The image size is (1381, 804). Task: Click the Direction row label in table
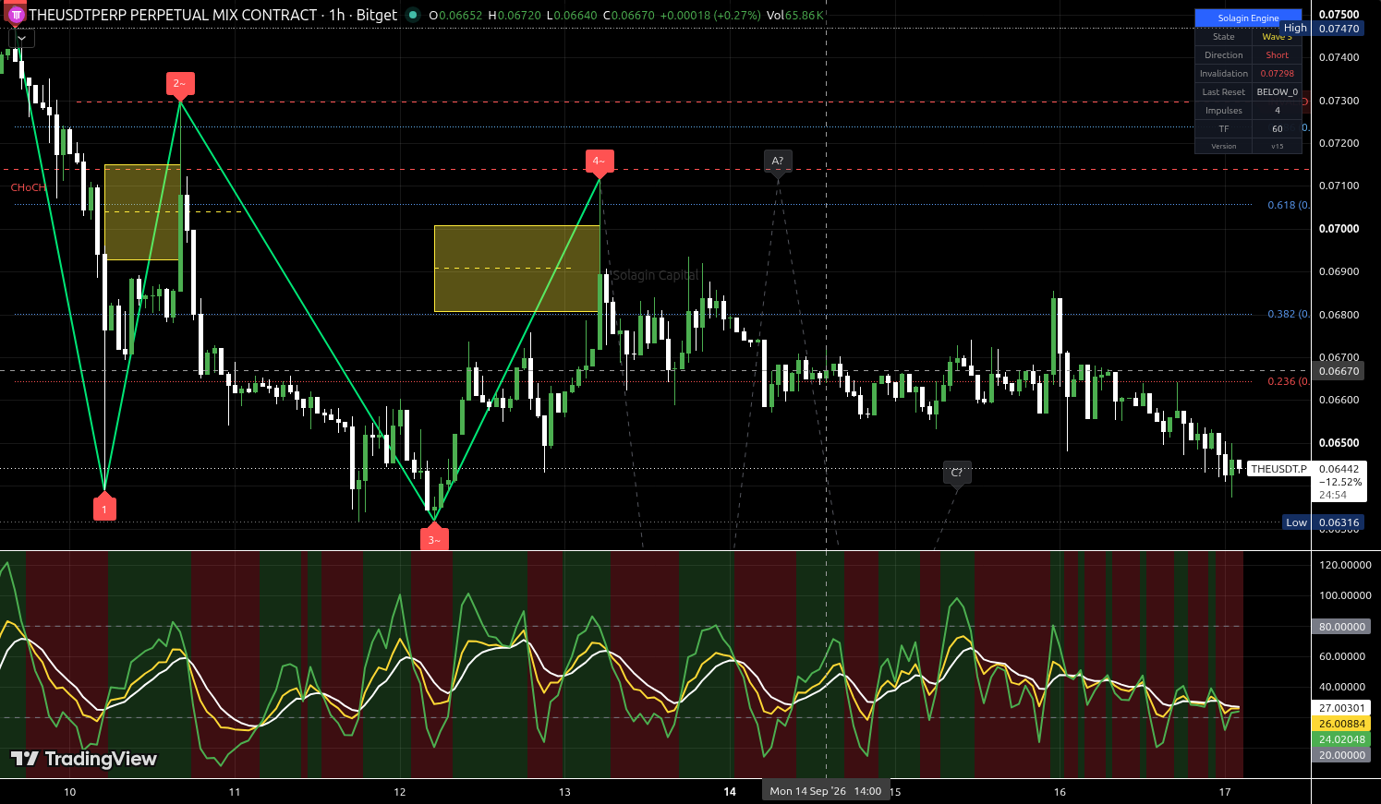(x=1223, y=55)
